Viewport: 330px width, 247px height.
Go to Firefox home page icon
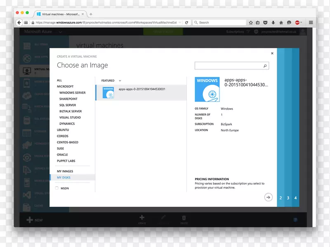[x=281, y=23]
